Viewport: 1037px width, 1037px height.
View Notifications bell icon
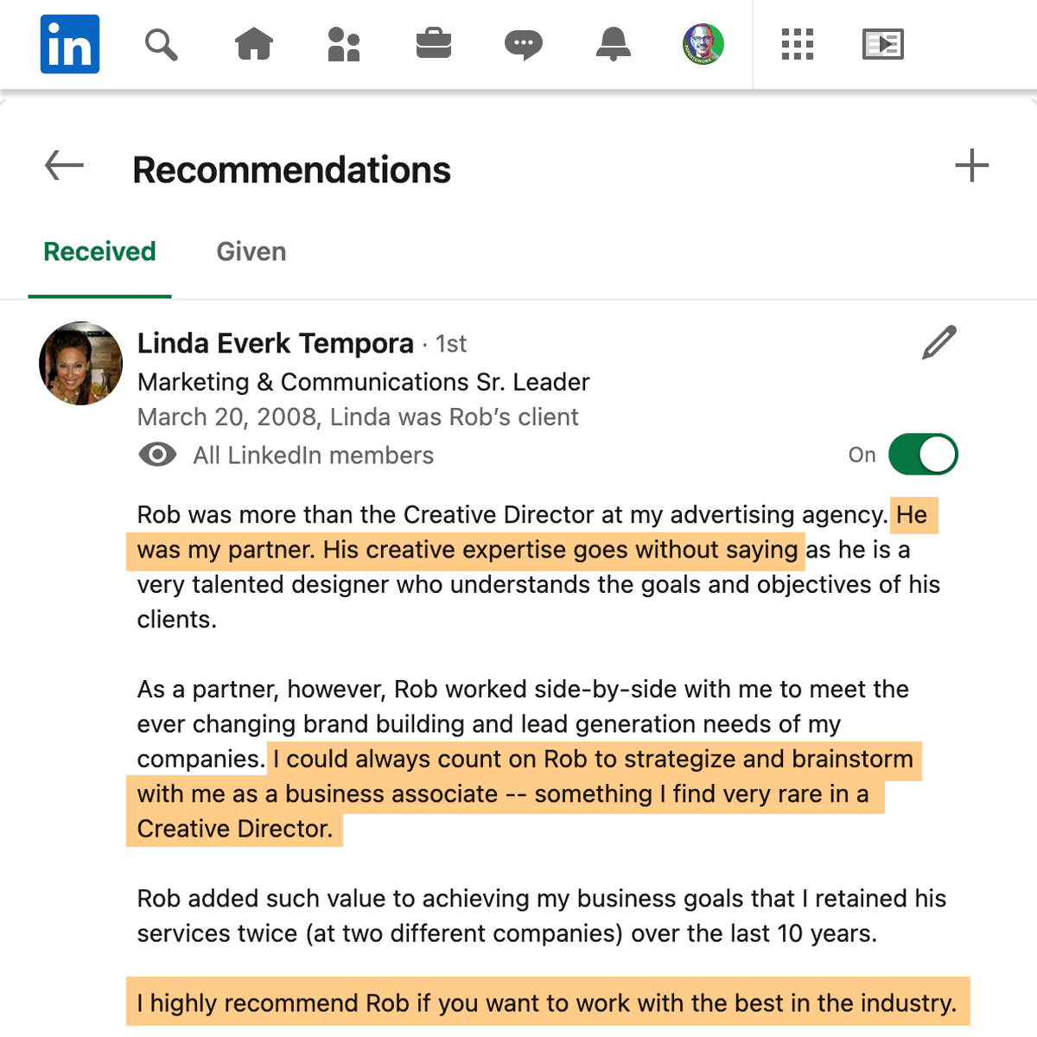point(614,44)
